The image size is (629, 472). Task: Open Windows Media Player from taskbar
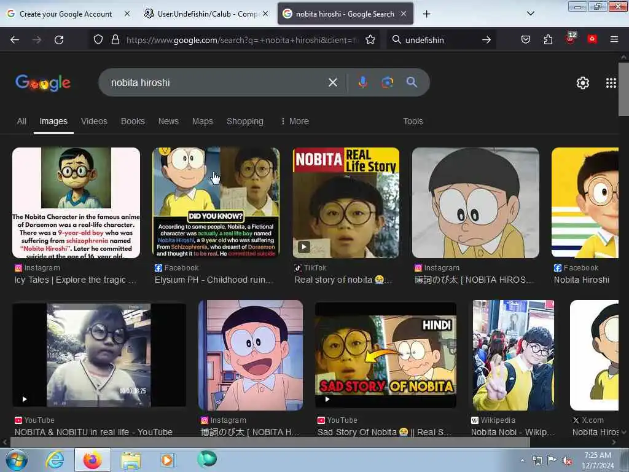point(167,460)
